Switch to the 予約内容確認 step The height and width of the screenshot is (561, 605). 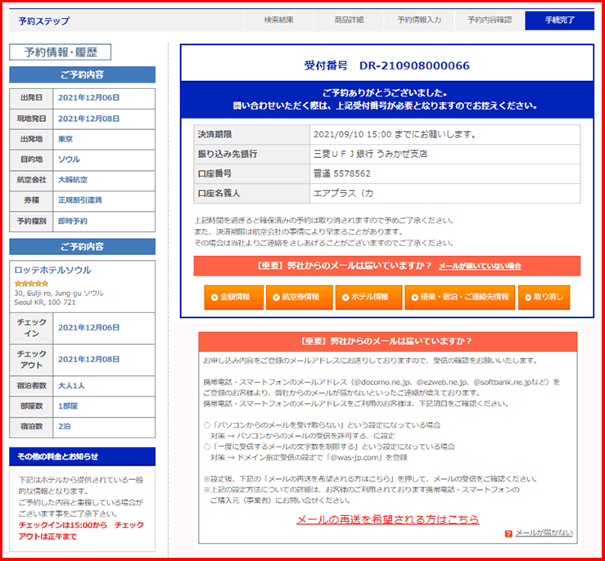[490, 20]
